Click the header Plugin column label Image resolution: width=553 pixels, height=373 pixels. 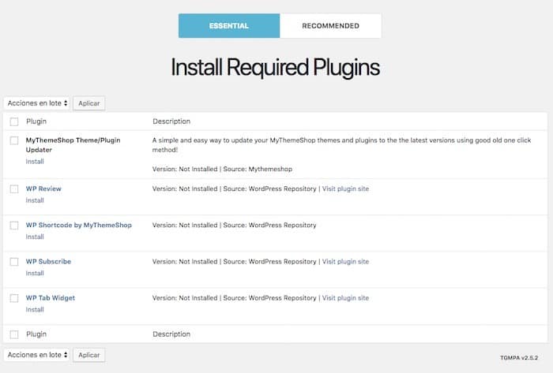tap(36, 121)
